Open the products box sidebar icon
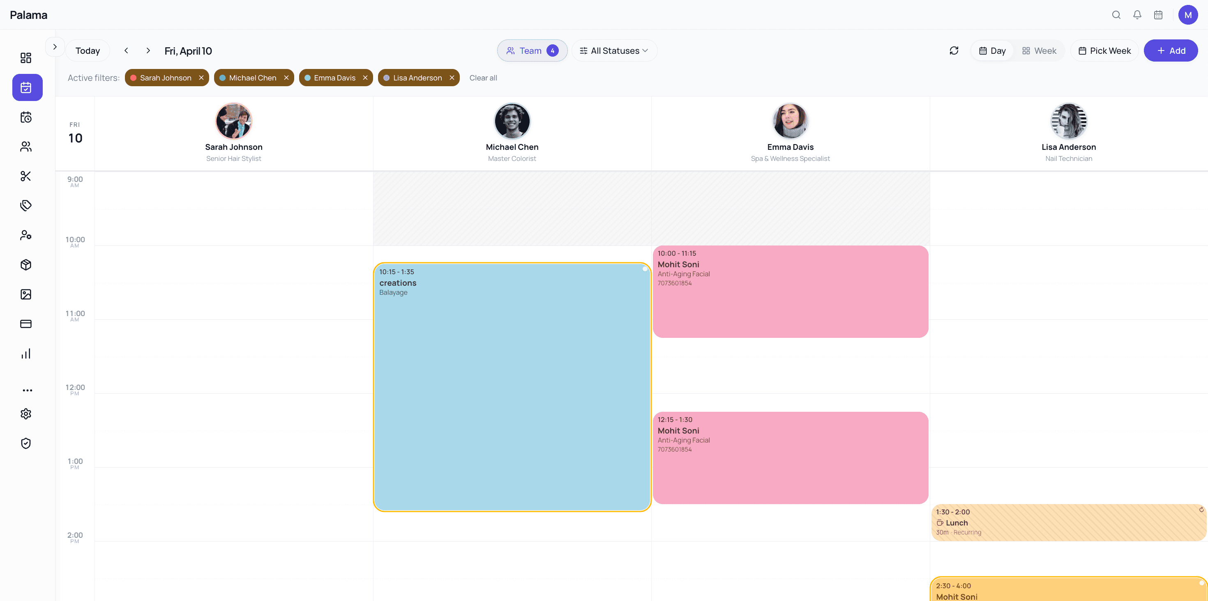 (x=26, y=265)
